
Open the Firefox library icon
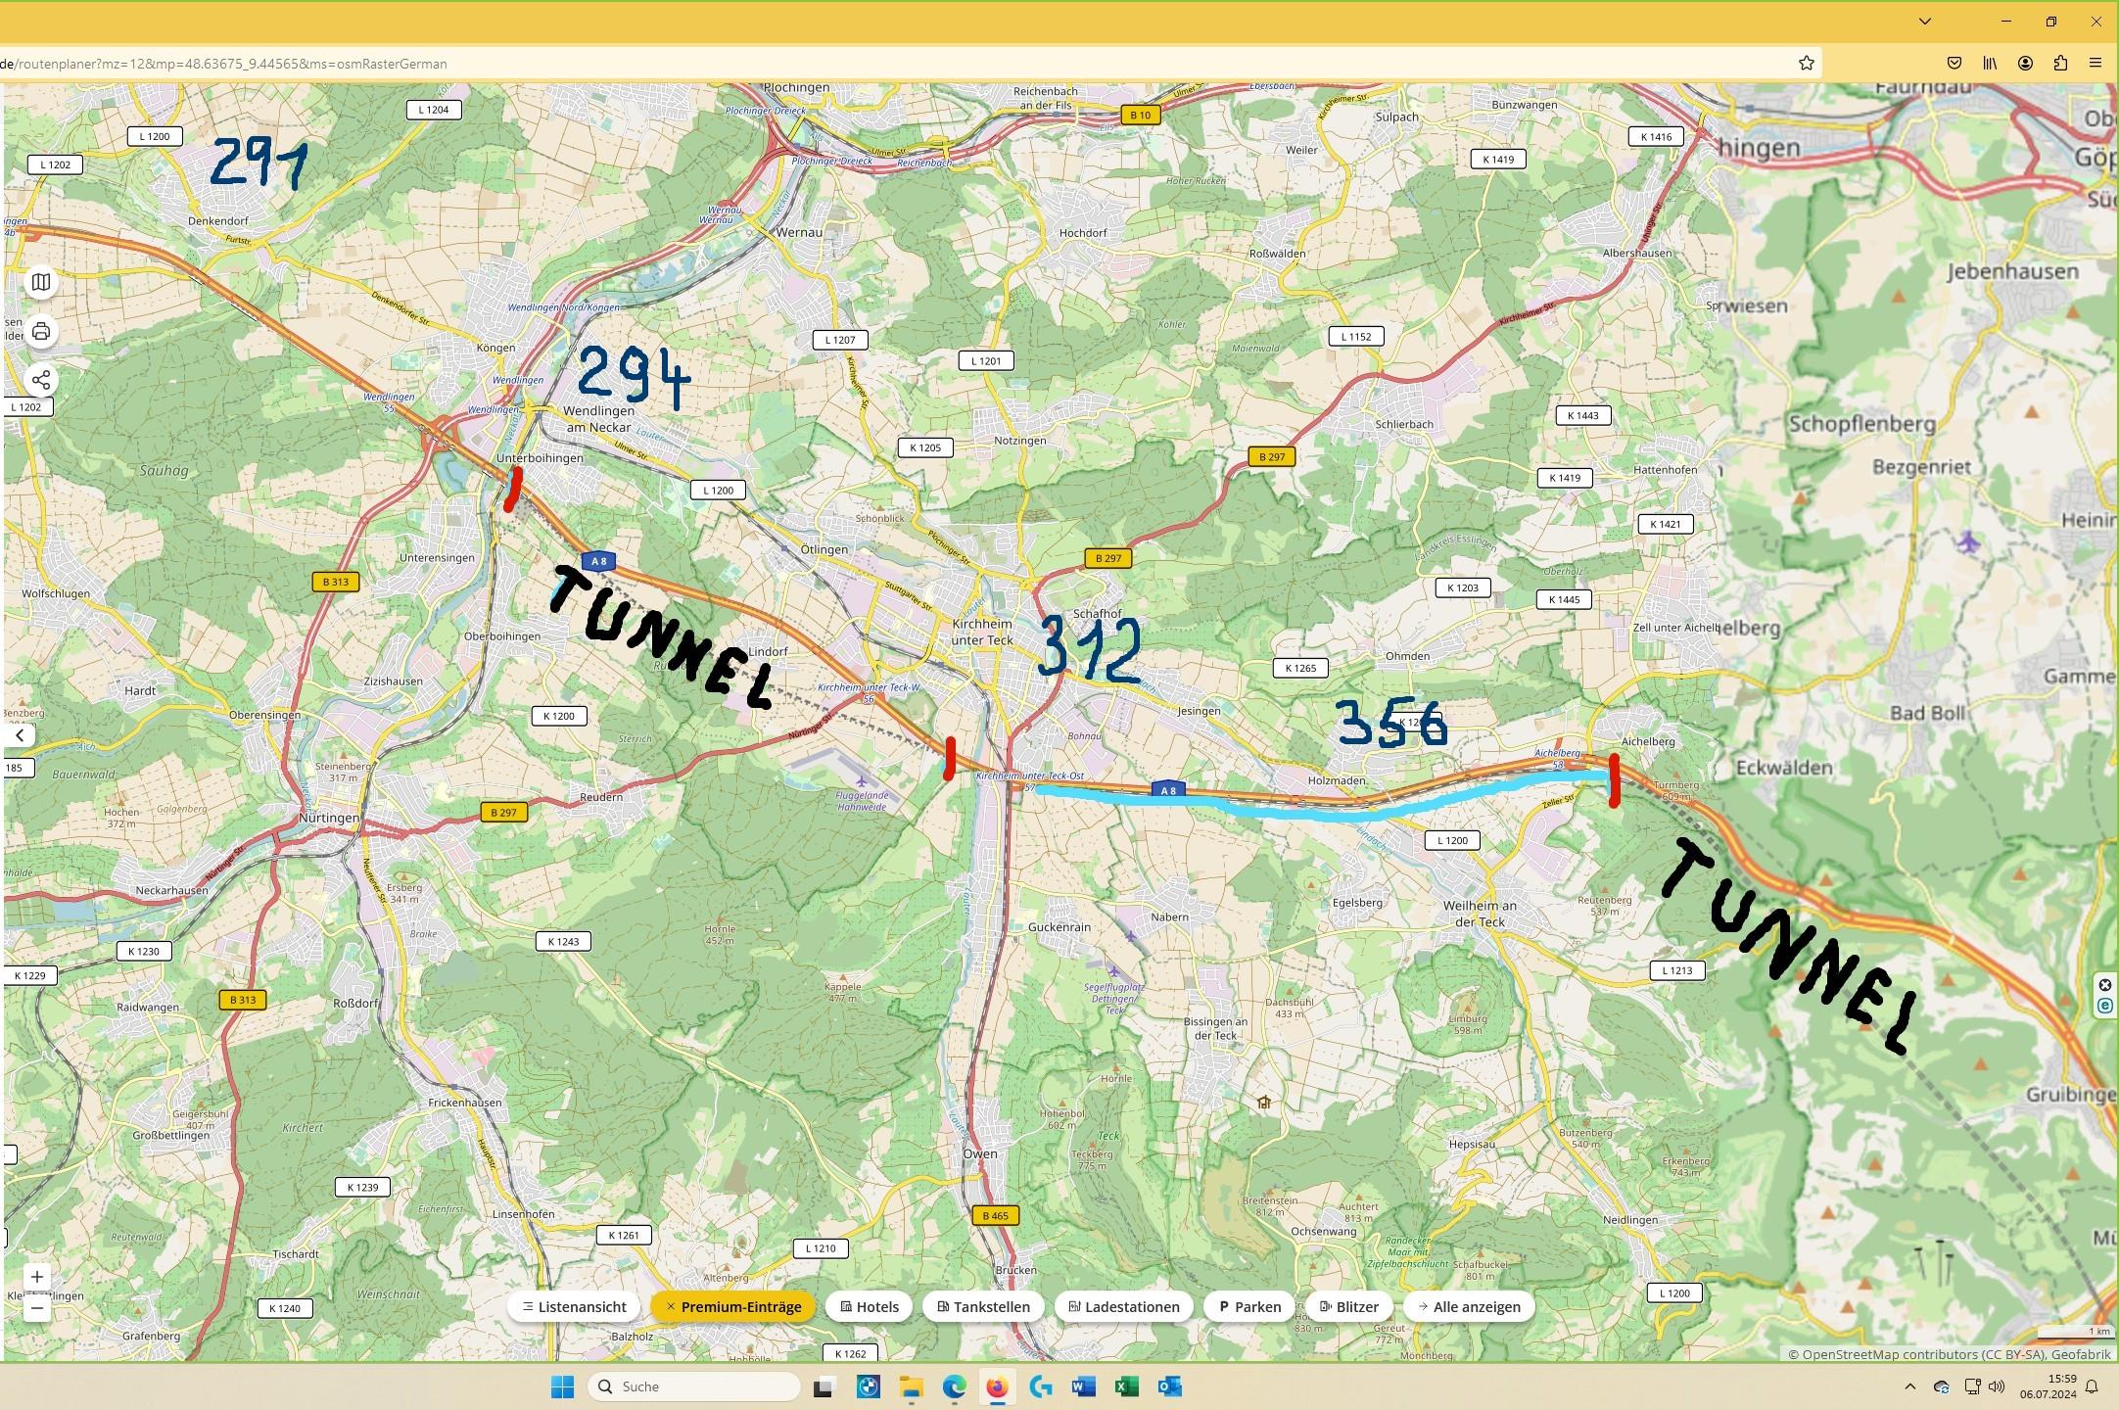[1990, 64]
